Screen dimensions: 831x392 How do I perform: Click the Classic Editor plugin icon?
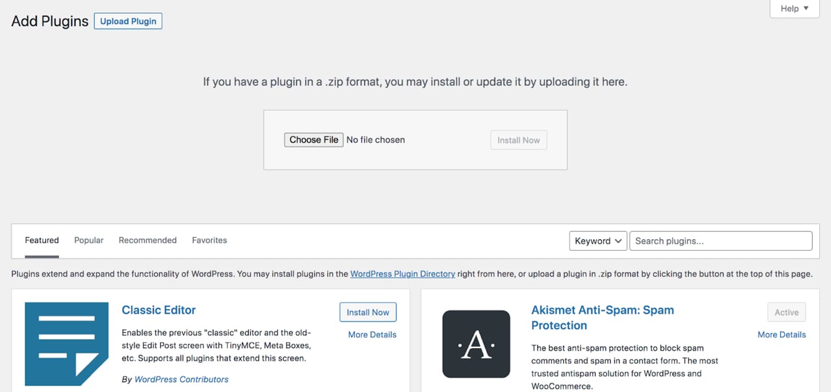(67, 344)
